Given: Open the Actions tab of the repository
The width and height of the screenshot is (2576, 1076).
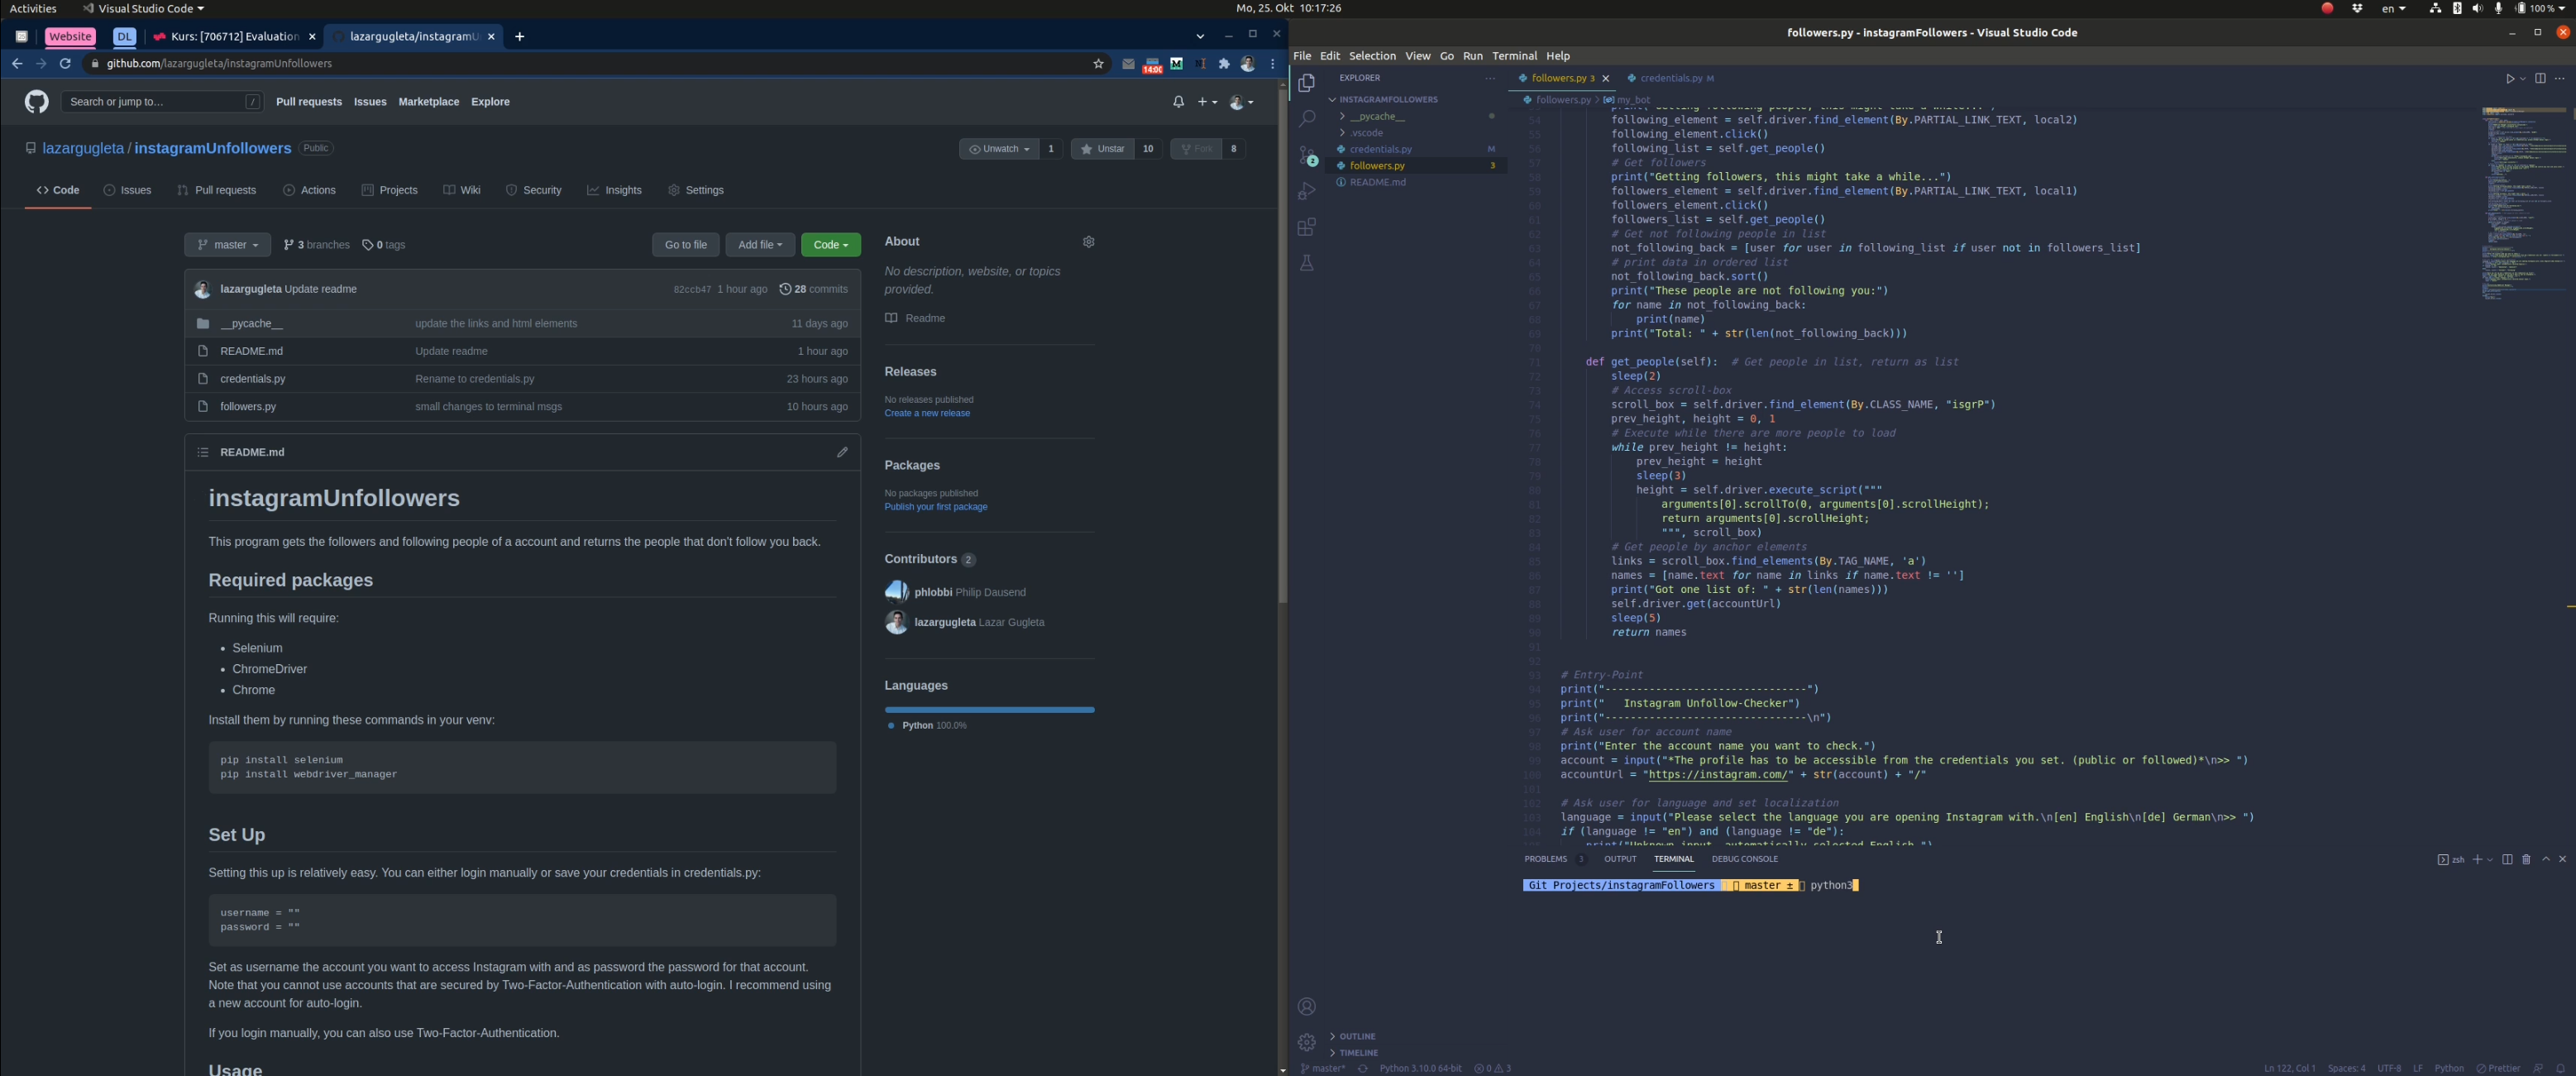Looking at the screenshot, I should (310, 191).
